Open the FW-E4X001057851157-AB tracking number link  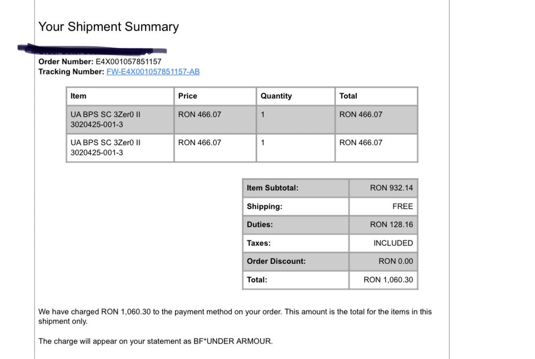pos(153,72)
